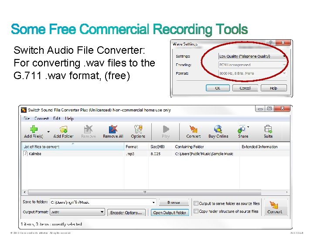Image resolution: width=314 pixels, height=236 pixels.
Task: Click the file list's horizontal scrollbar
Action: pyautogui.click(x=145, y=192)
